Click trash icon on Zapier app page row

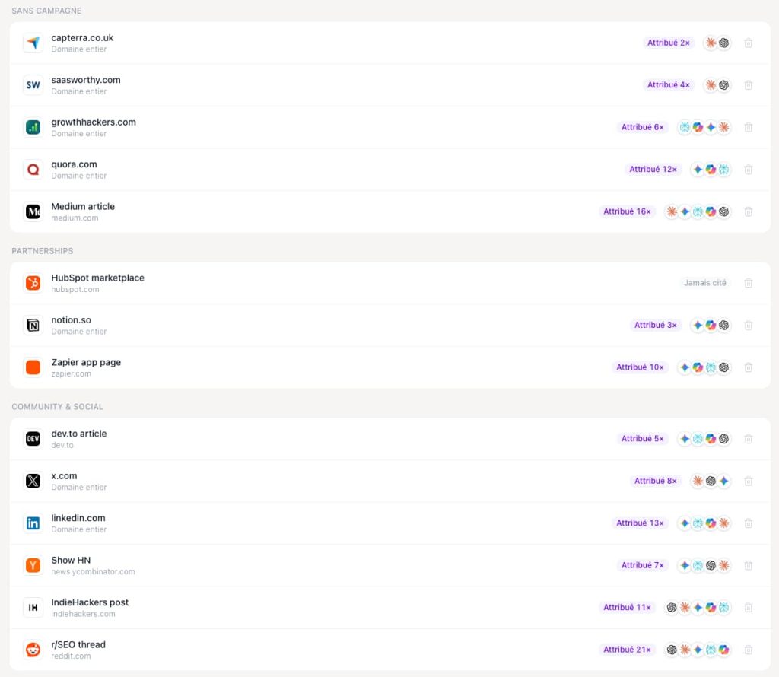[x=749, y=367]
